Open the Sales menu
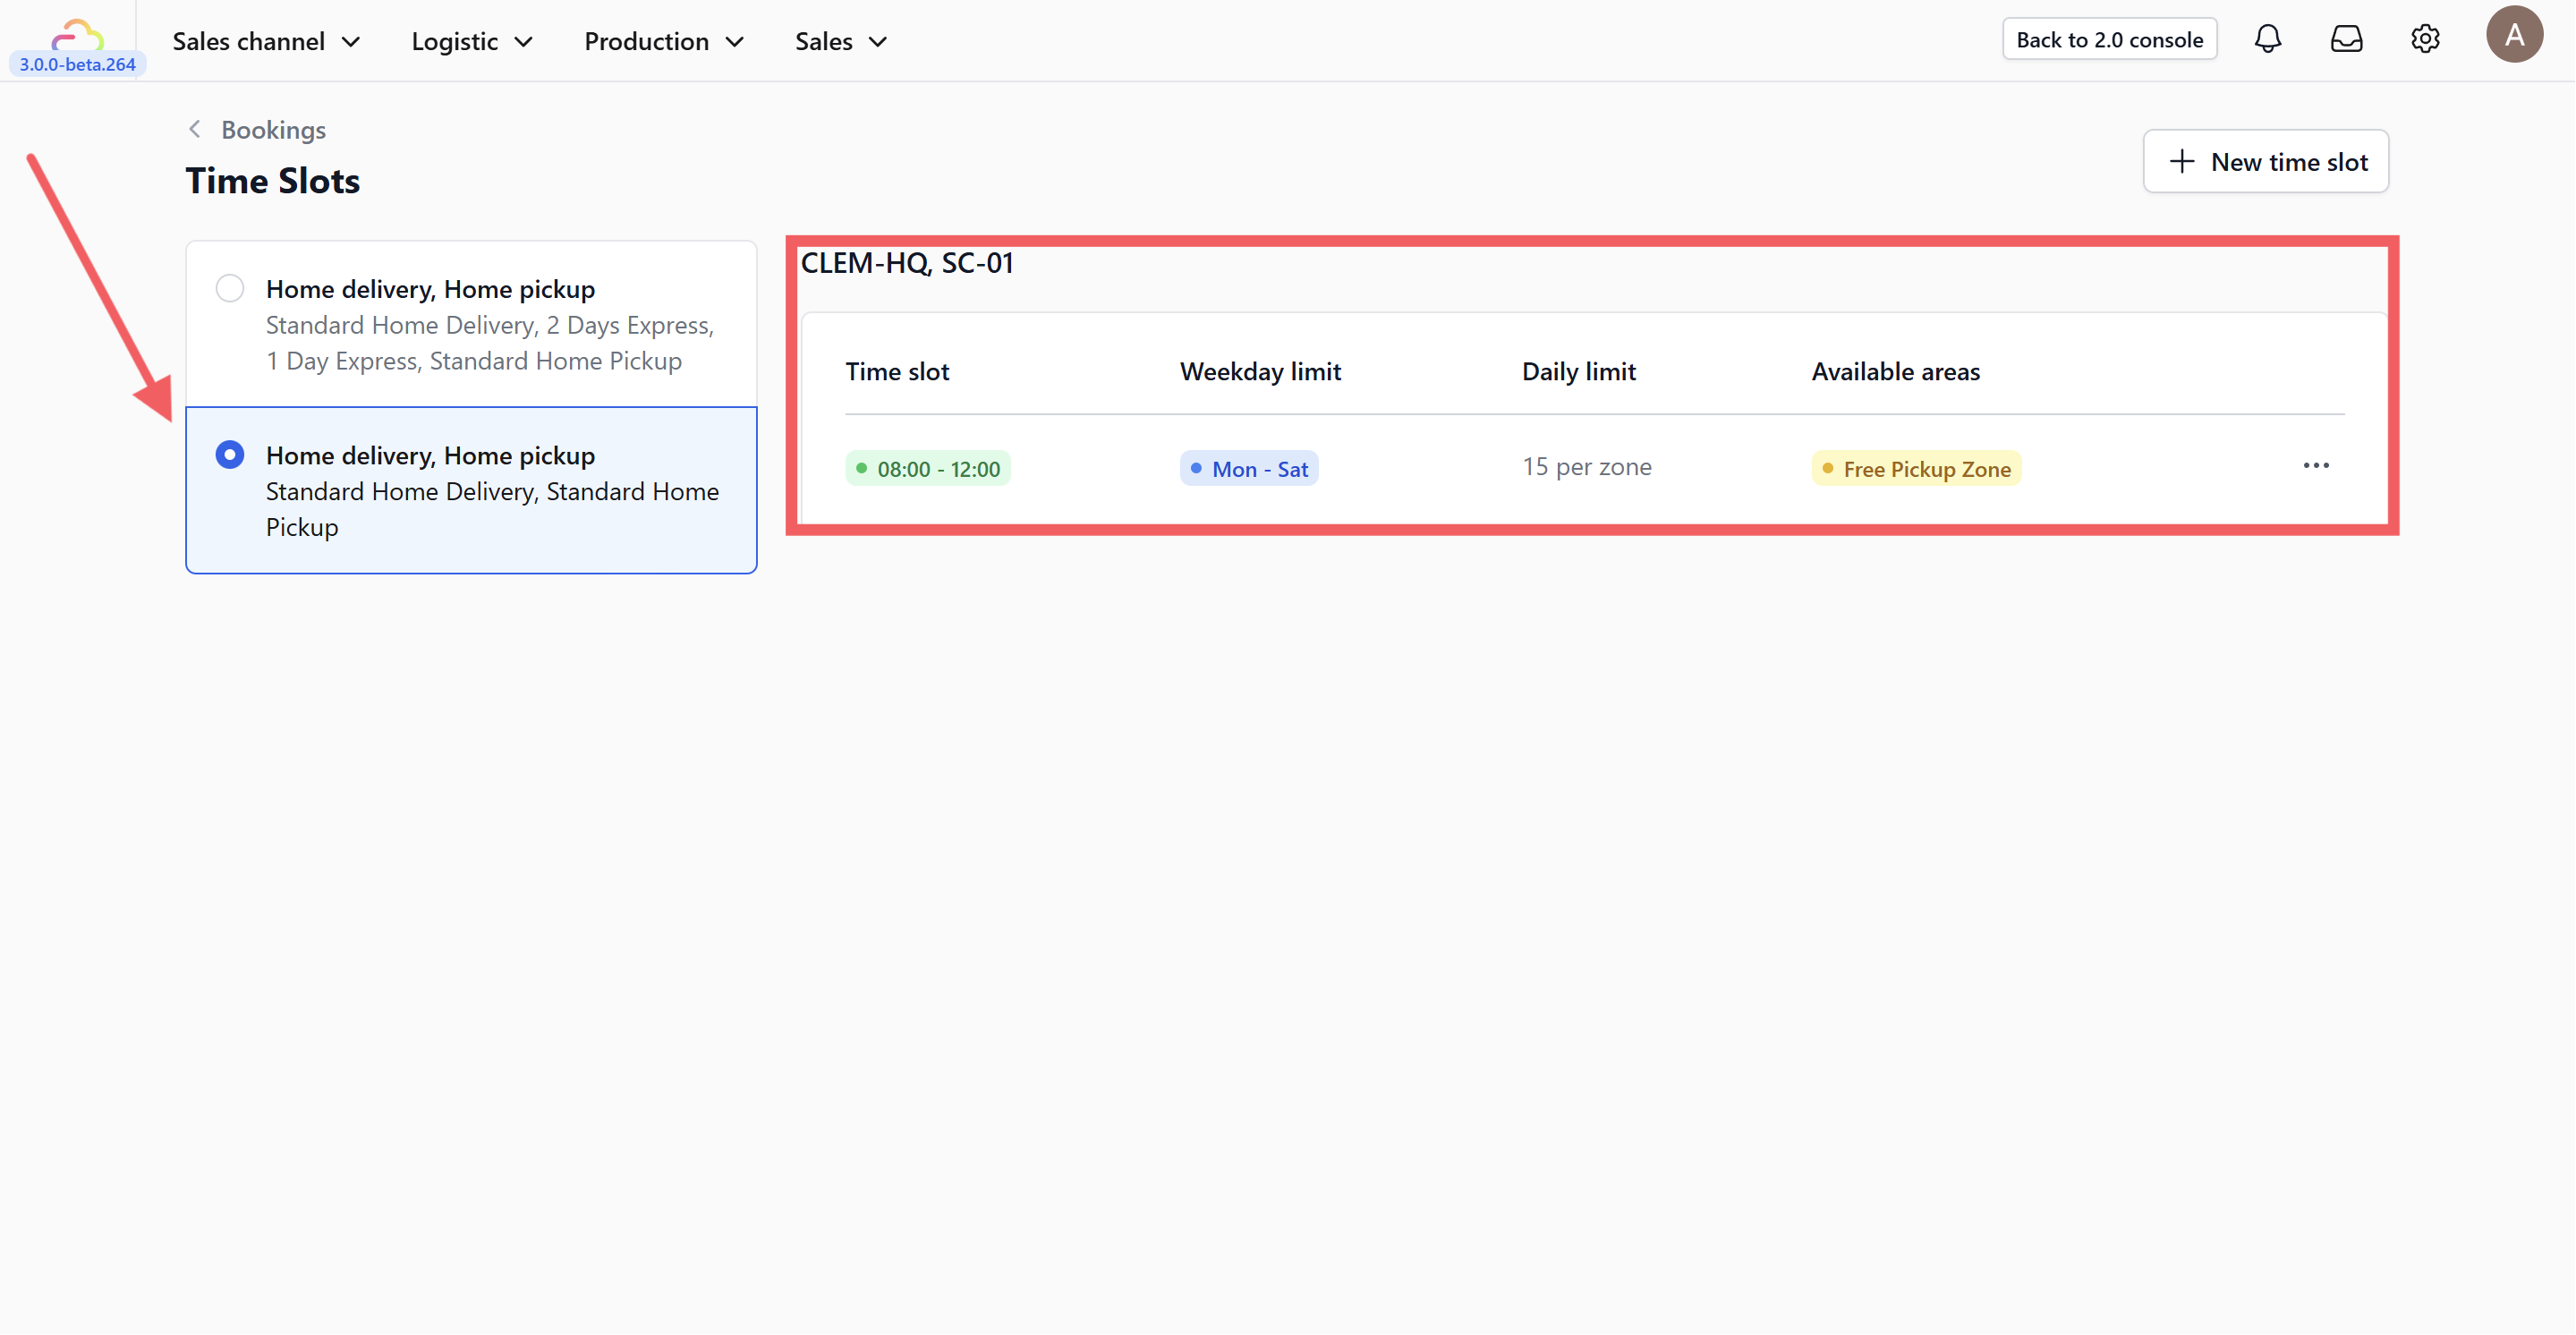Viewport: 2576px width, 1335px height. coord(840,41)
